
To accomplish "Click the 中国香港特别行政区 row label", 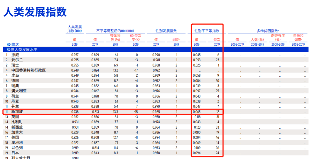I will tap(28, 70).
